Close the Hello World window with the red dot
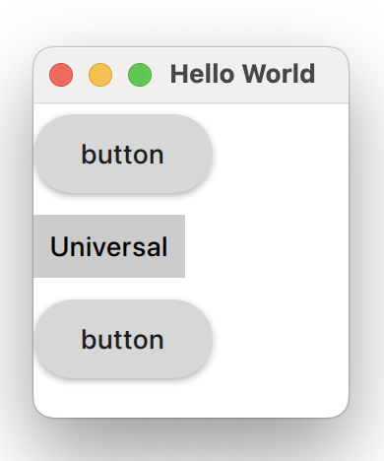Screen dimensions: 384x461 pyautogui.click(x=61, y=75)
